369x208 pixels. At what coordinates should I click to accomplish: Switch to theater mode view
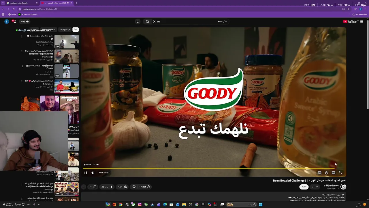pyautogui.click(x=334, y=173)
